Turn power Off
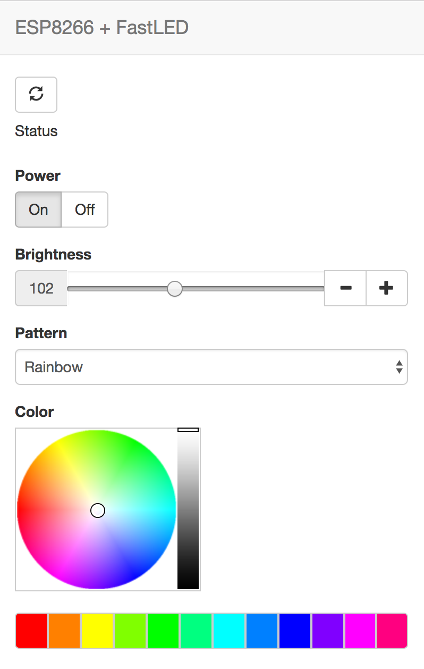 pyautogui.click(x=85, y=210)
